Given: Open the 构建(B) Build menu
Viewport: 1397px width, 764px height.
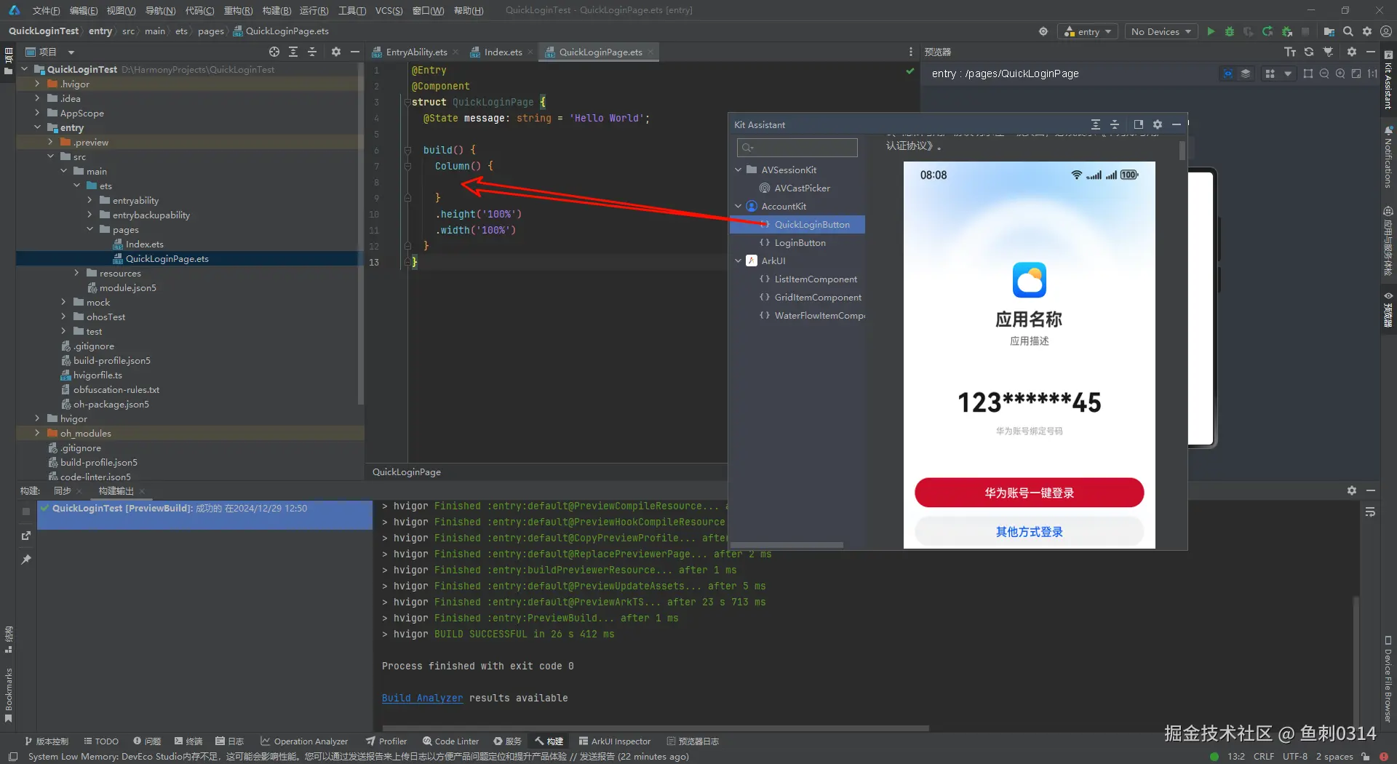Looking at the screenshot, I should click(276, 10).
